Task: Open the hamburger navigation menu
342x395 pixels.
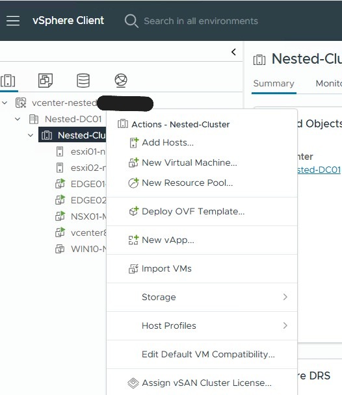Action: 13,21
